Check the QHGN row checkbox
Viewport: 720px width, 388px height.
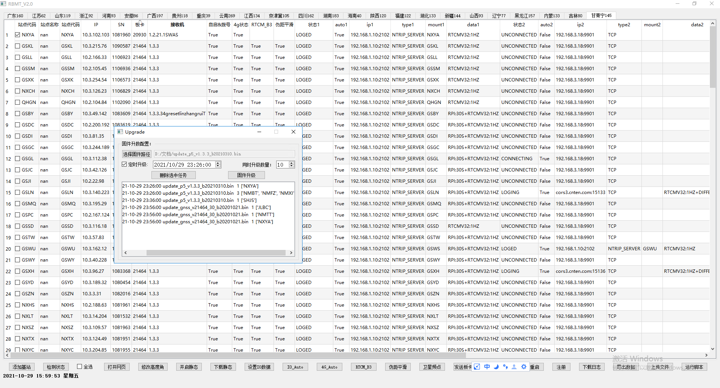click(x=17, y=102)
